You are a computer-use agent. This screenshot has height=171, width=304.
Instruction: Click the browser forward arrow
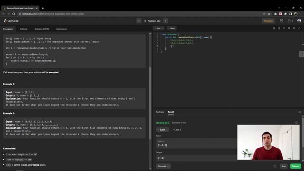pos(9,14)
